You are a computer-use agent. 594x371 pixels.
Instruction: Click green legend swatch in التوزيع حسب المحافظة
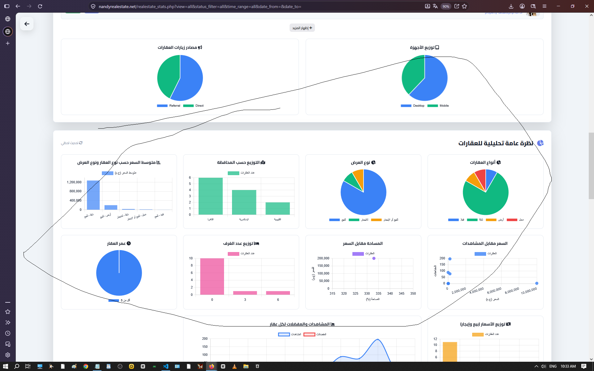click(234, 173)
